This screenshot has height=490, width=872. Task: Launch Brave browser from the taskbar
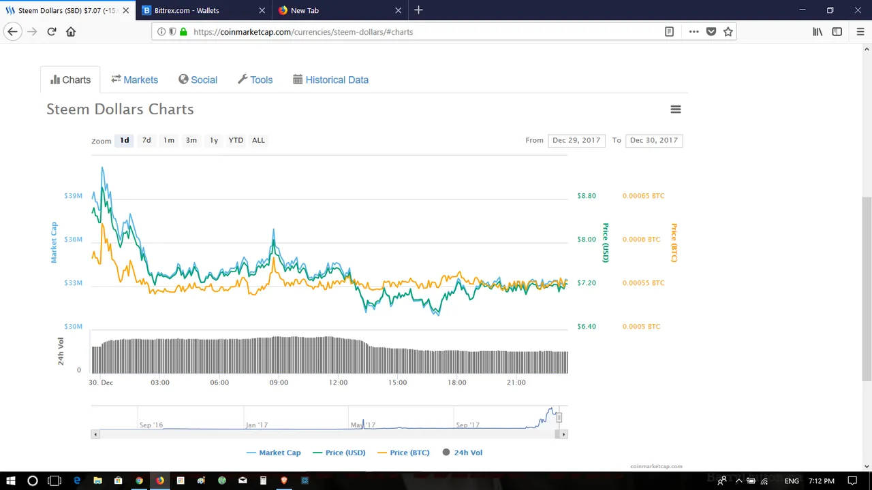(x=284, y=480)
